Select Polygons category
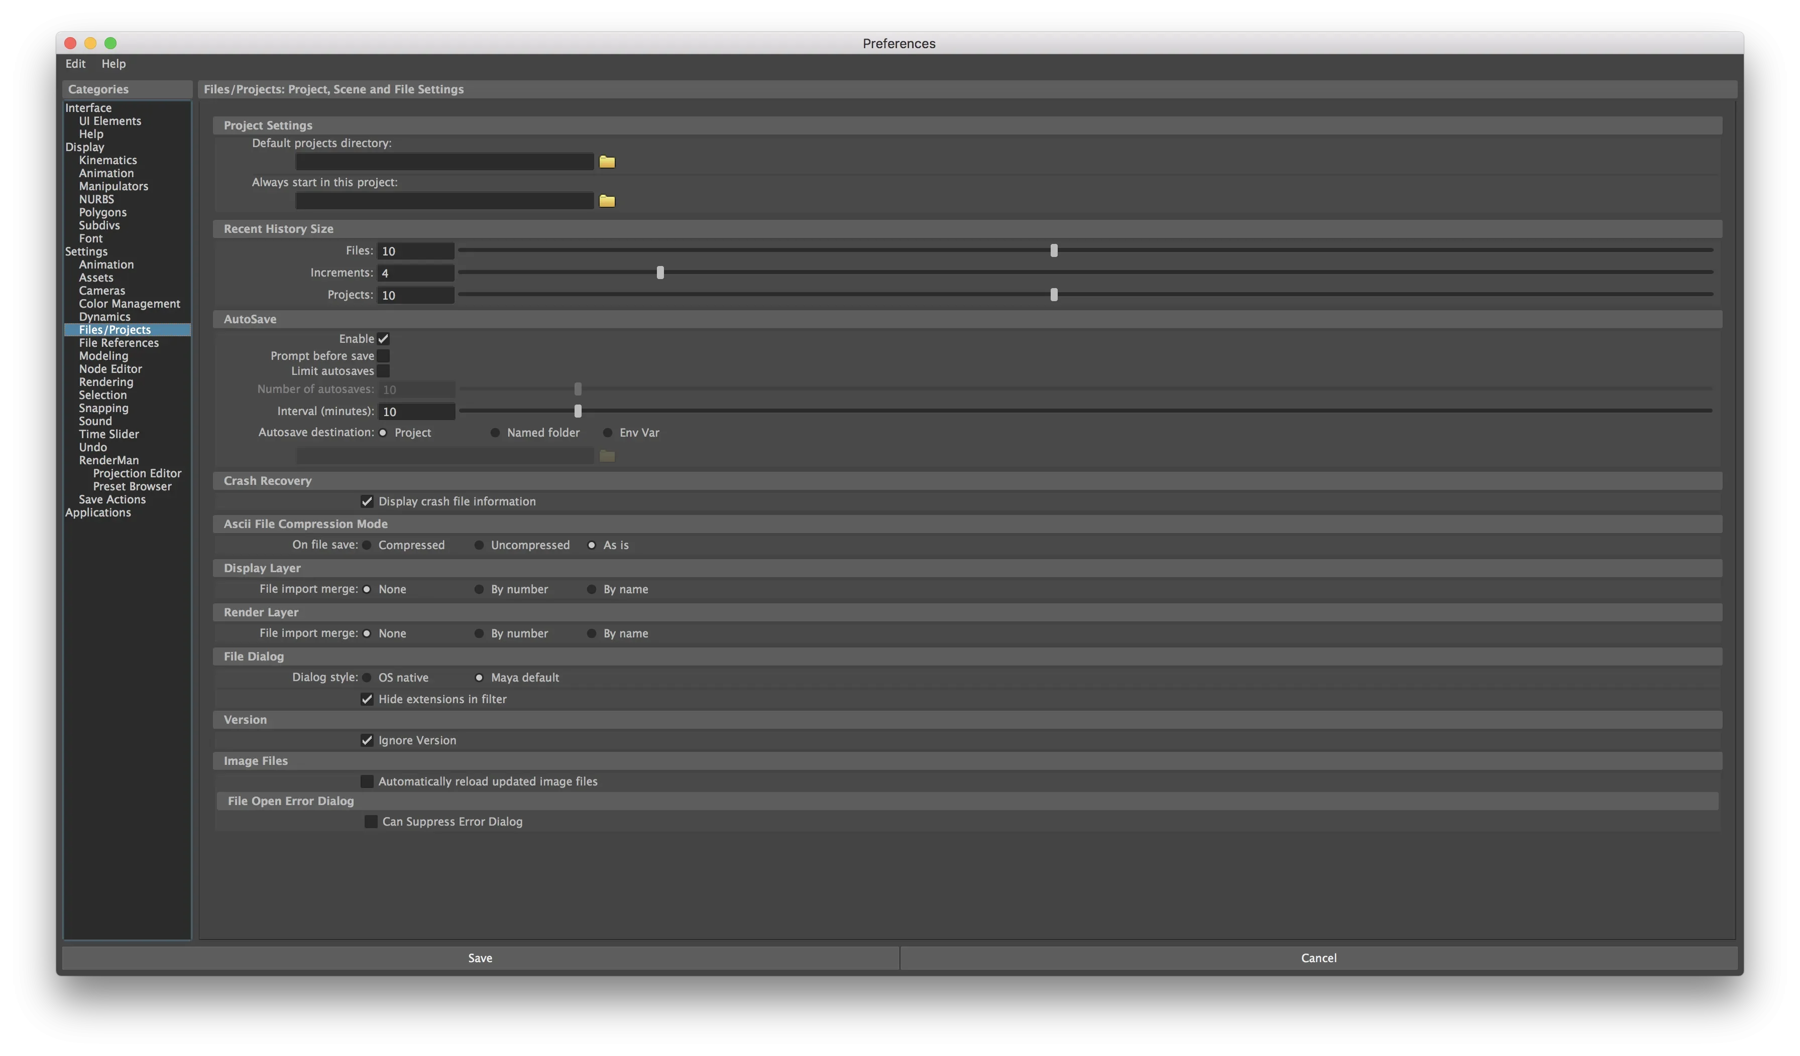This screenshot has width=1800, height=1056. pyautogui.click(x=103, y=213)
